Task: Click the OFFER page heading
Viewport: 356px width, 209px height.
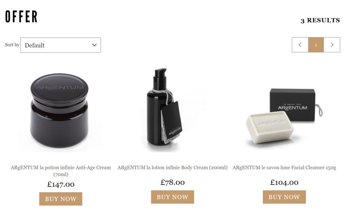Action: (x=21, y=17)
